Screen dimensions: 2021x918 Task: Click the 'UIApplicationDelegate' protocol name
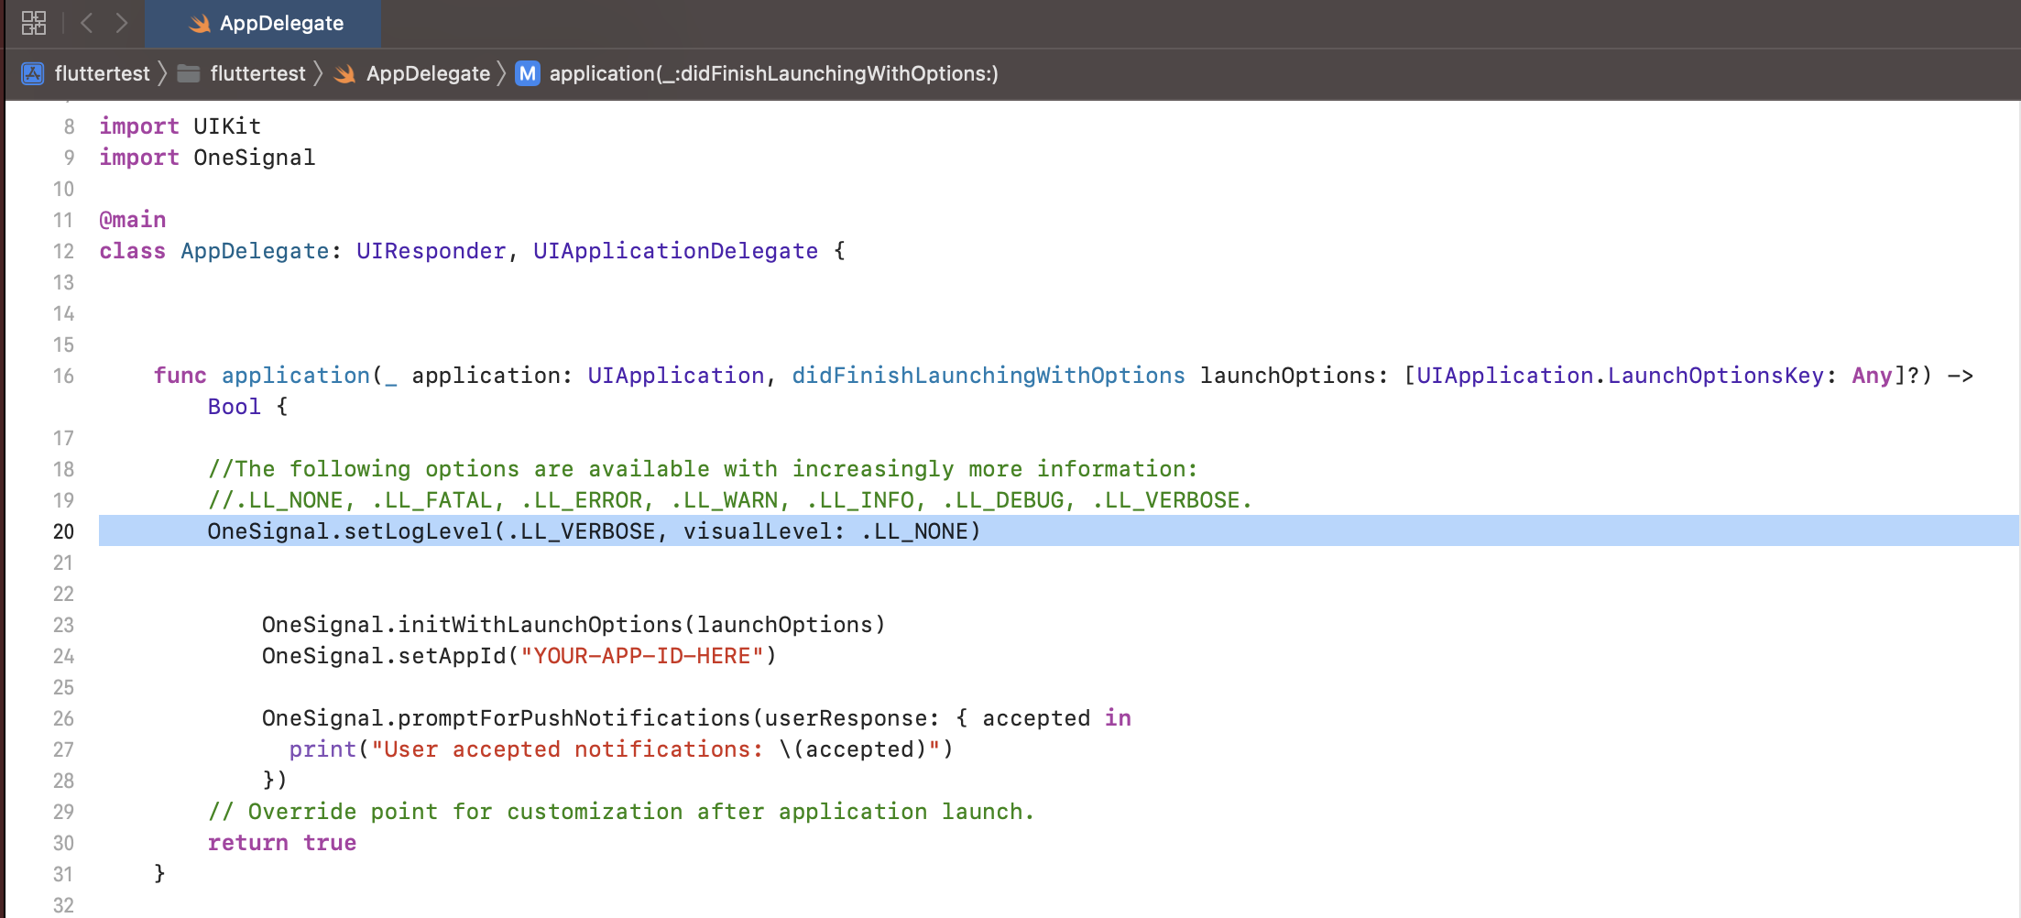point(675,251)
